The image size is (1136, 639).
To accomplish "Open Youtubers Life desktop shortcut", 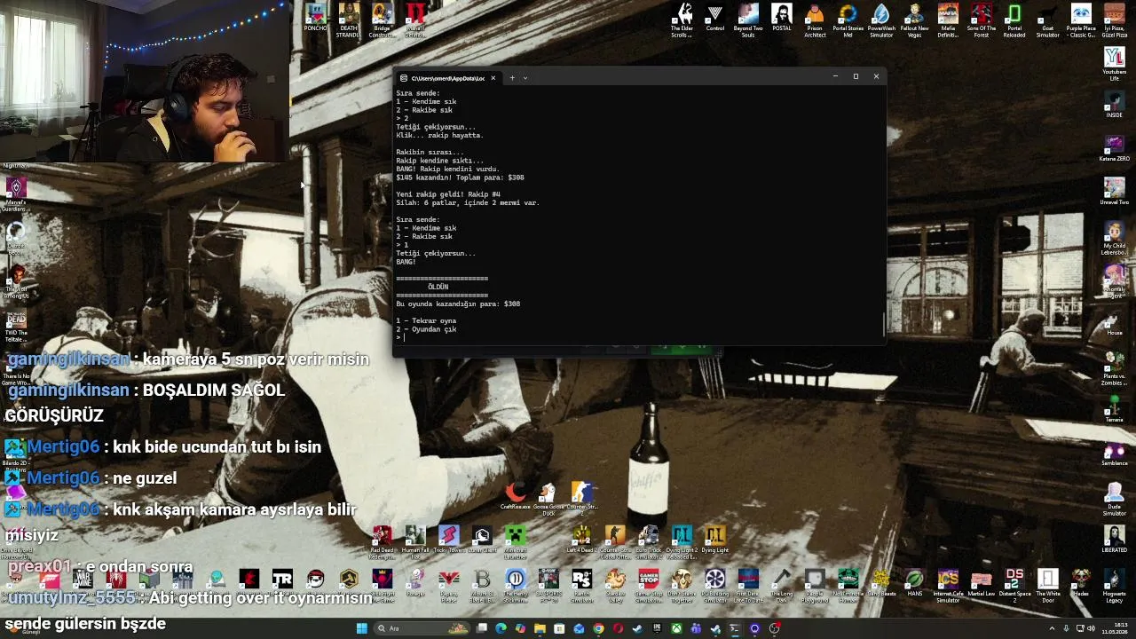I will 1114,63.
